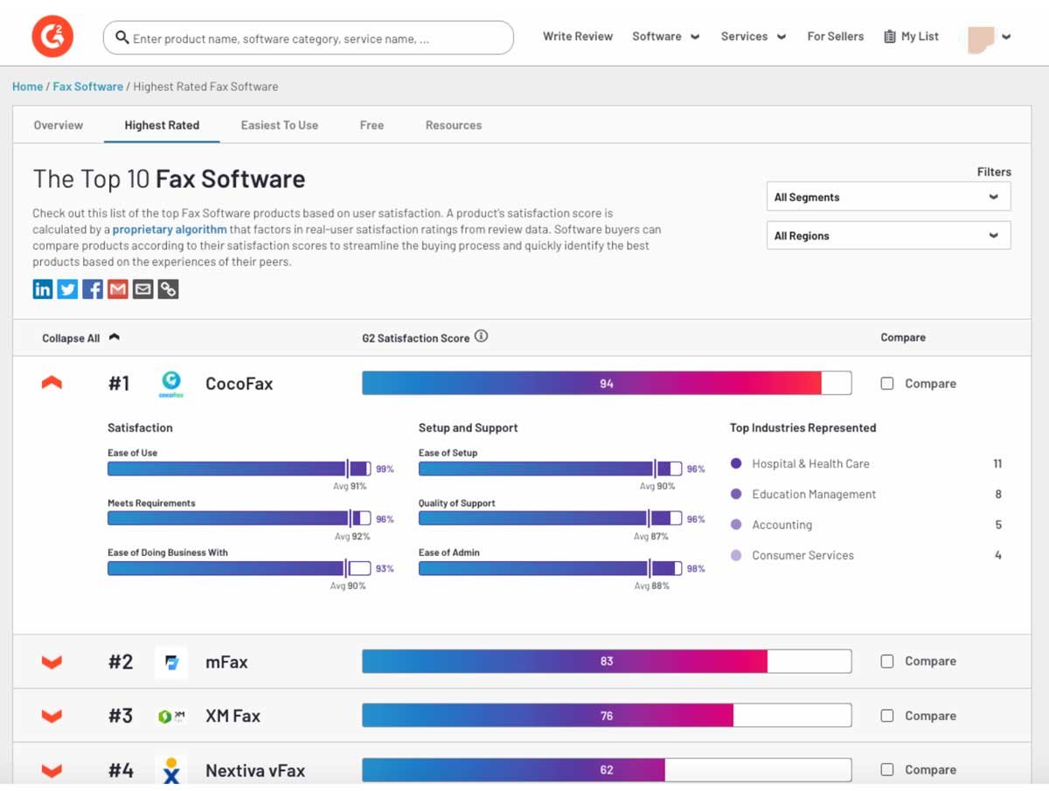
Task: Open My List link
Action: point(920,37)
